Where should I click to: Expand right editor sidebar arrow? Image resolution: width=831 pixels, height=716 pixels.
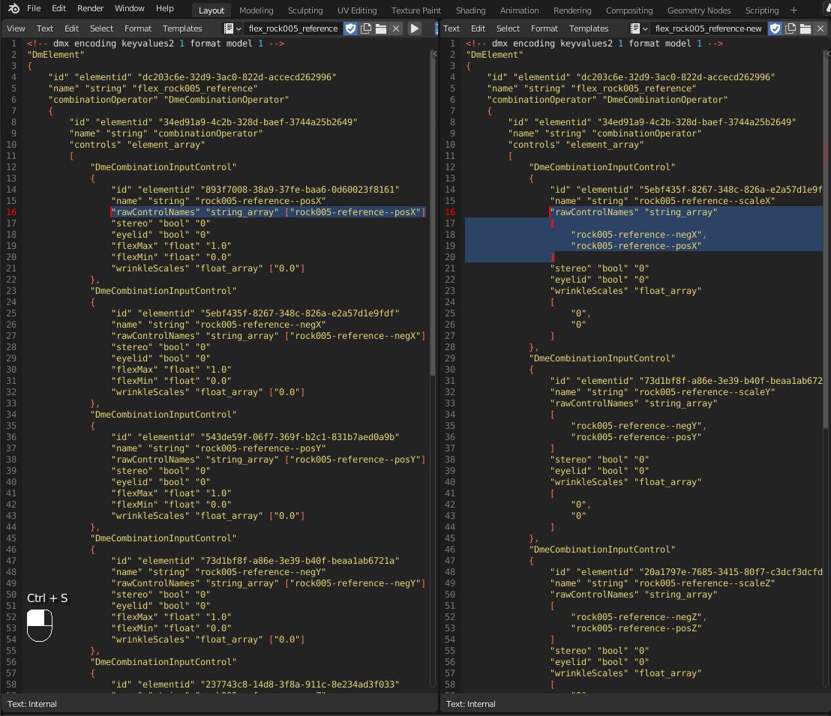828,53
